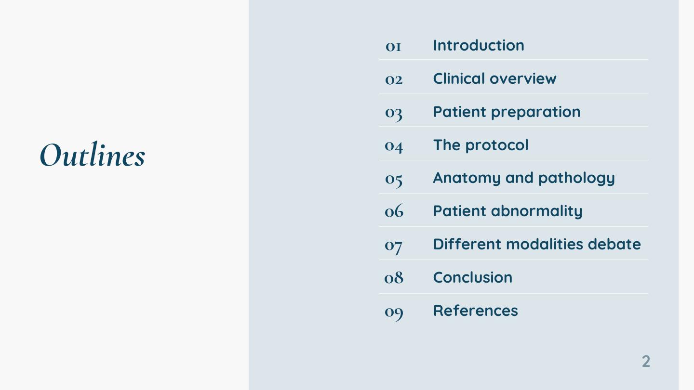Click the number 07 label
The height and width of the screenshot is (390, 694).
coord(393,246)
